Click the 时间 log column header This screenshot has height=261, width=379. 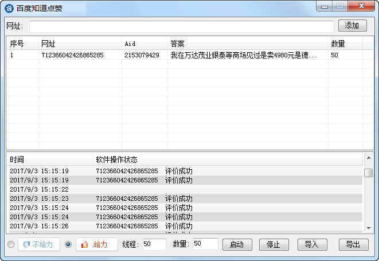(x=49, y=159)
